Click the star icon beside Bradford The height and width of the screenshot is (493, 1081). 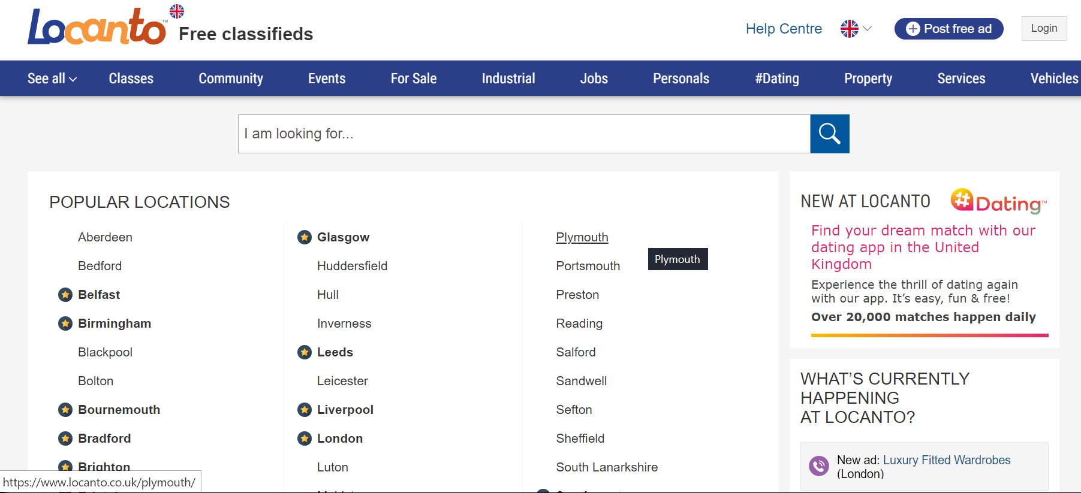[65, 438]
